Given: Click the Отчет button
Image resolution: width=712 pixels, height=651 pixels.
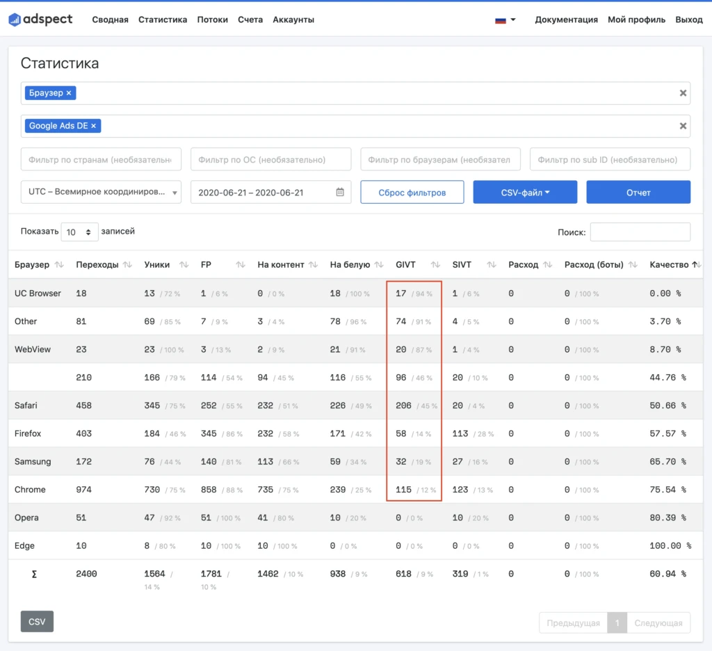Looking at the screenshot, I should click(x=638, y=192).
